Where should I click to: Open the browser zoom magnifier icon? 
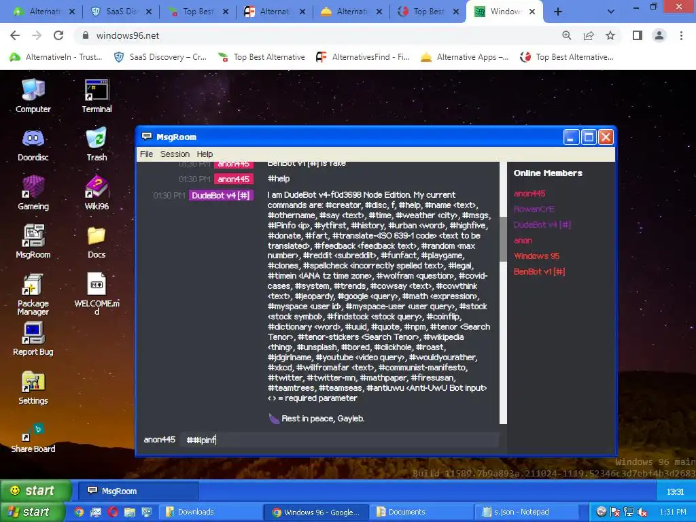[x=566, y=35]
